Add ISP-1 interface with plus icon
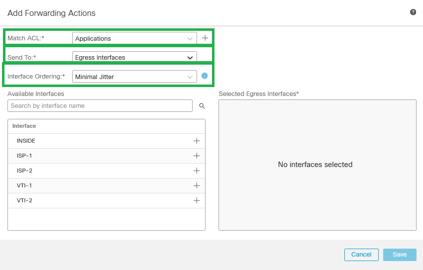 coord(197,156)
